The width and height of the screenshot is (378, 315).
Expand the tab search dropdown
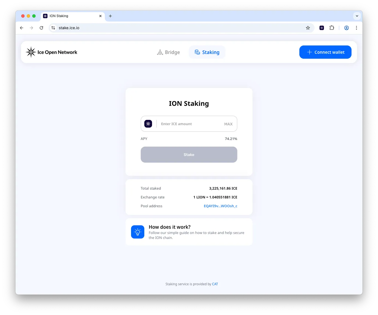point(357,16)
